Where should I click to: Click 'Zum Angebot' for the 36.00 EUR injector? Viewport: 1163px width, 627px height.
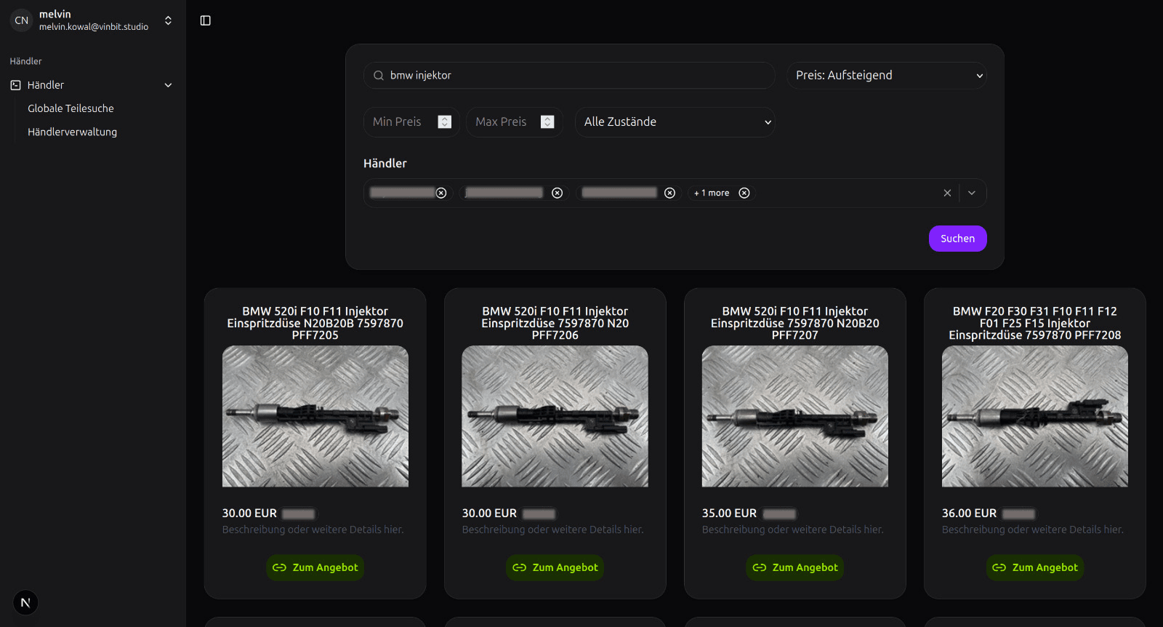pyautogui.click(x=1035, y=567)
